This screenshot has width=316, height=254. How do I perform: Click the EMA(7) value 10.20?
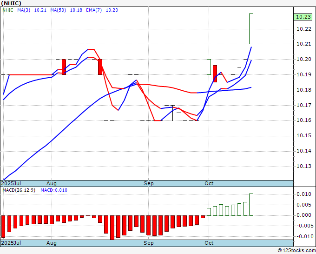112,10
